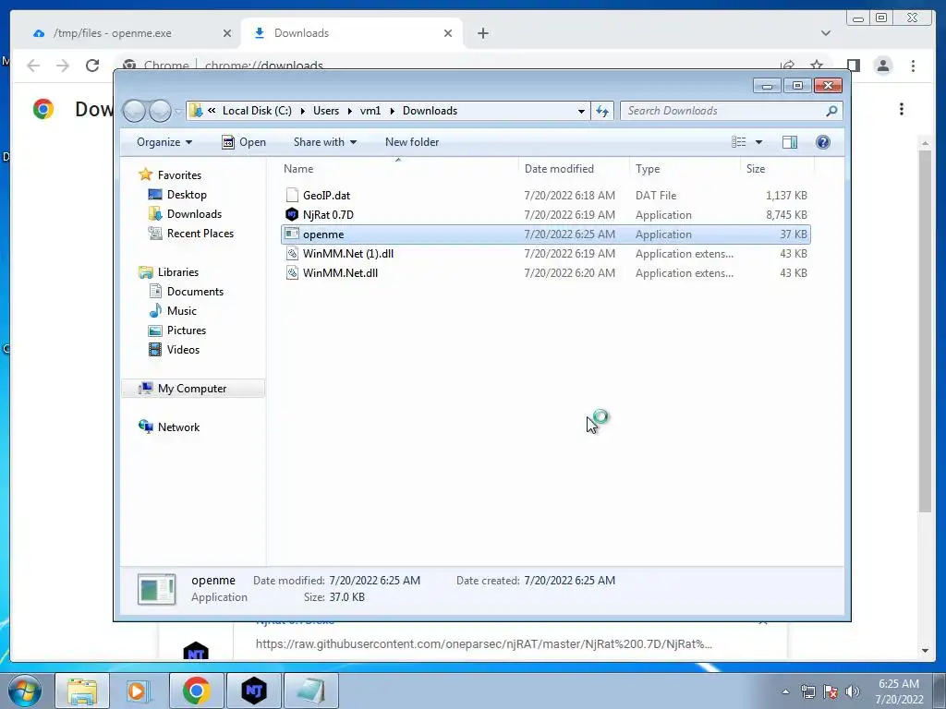This screenshot has height=709, width=946.
Task: Click the Search Downloads field
Action: (x=723, y=111)
